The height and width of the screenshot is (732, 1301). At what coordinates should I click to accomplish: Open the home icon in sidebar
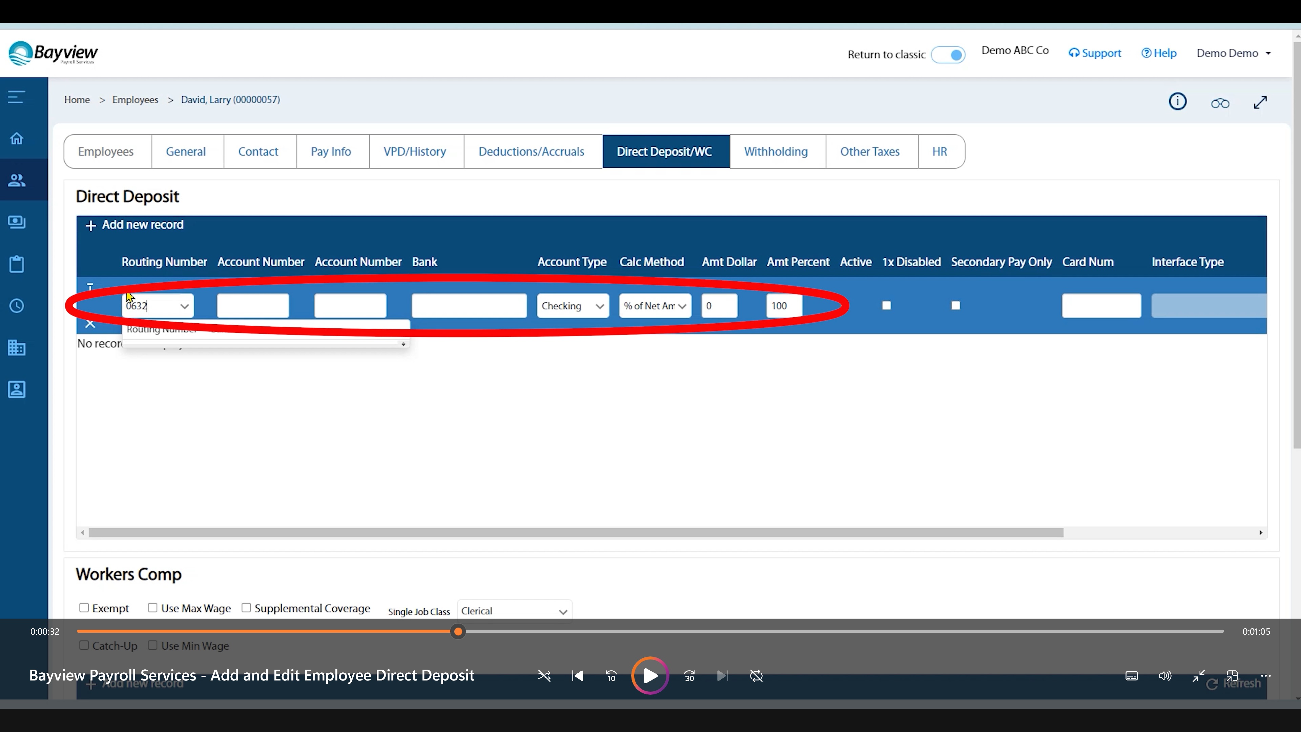17,138
